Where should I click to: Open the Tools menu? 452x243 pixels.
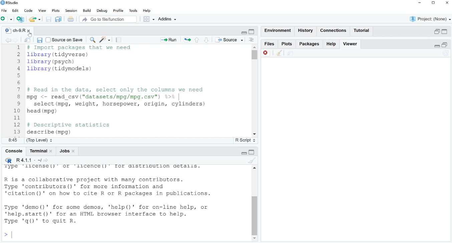click(x=133, y=11)
